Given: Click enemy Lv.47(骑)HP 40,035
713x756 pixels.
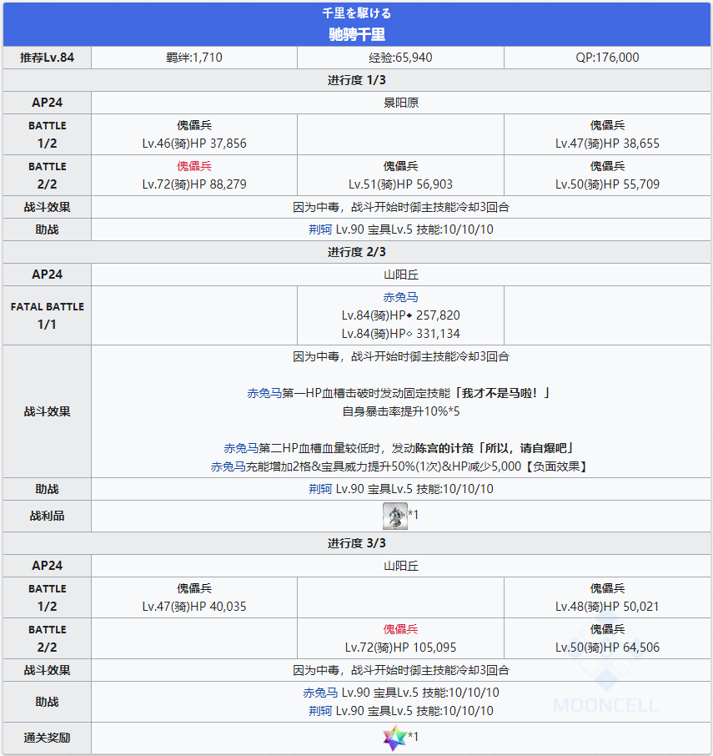Looking at the screenshot, I should pos(194,607).
